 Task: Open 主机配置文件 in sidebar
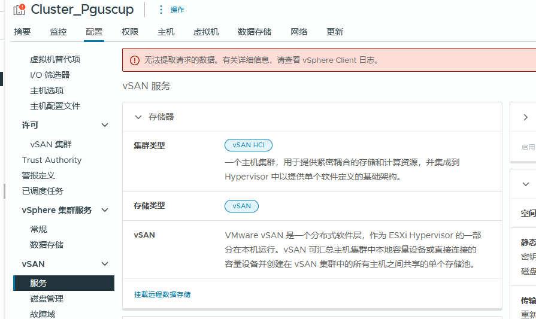pyautogui.click(x=55, y=106)
